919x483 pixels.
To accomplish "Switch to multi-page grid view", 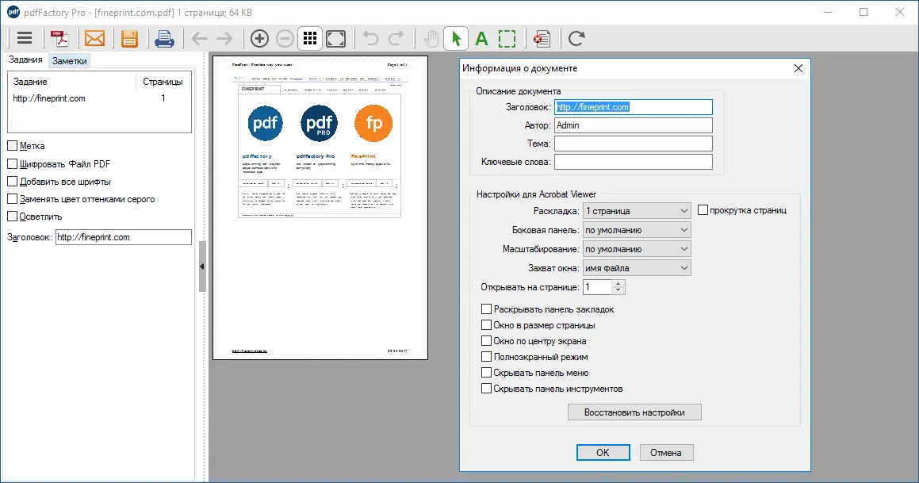I will point(309,37).
